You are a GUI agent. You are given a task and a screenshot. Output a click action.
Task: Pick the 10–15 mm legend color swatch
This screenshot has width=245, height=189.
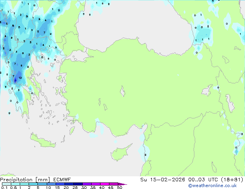(x=51, y=184)
